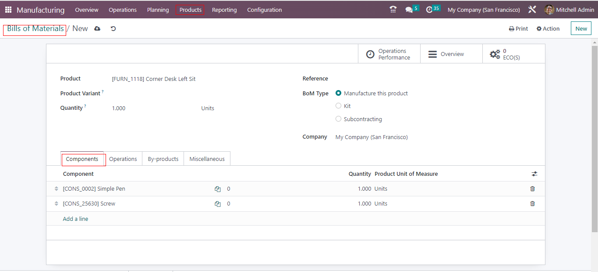The image size is (598, 272).
Task: Click the New button
Action: tap(581, 28)
